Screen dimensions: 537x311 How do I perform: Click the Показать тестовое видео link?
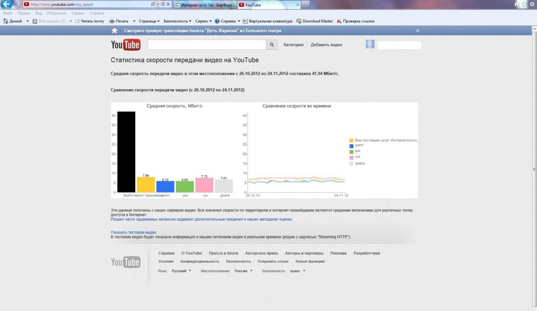click(133, 232)
